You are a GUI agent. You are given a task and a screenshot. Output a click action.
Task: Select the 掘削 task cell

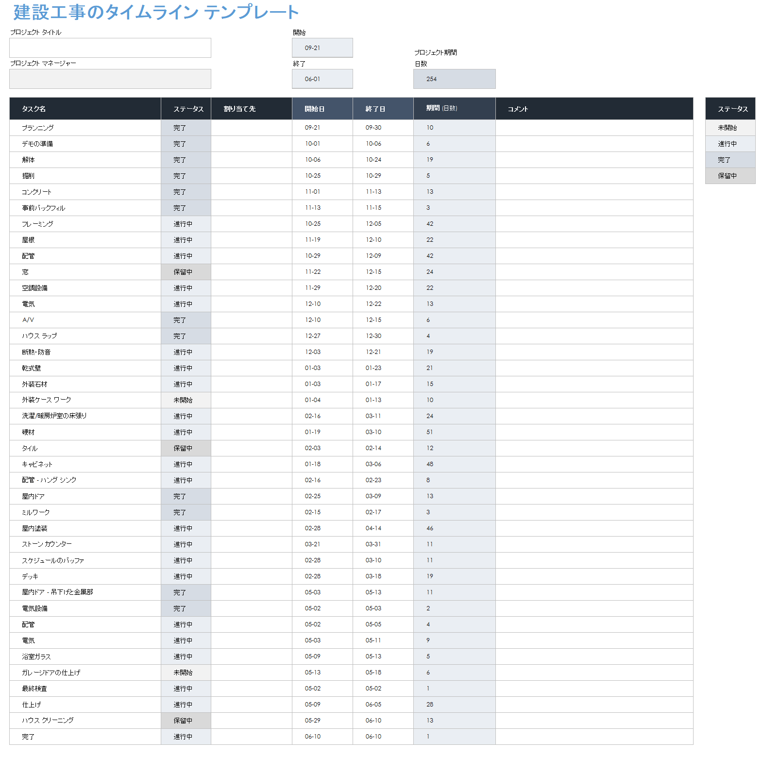coord(85,176)
